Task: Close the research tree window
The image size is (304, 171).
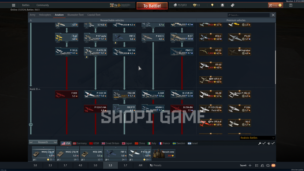Action: (x=273, y=15)
